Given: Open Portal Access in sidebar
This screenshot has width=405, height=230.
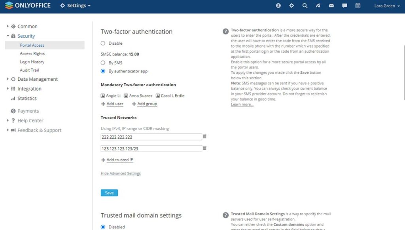Looking at the screenshot, I should point(45,45).
